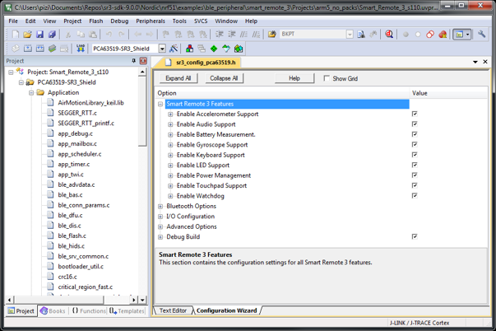The height and width of the screenshot is (331, 496).
Task: Click the editor tab list dropdown arrow
Action: [x=475, y=62]
